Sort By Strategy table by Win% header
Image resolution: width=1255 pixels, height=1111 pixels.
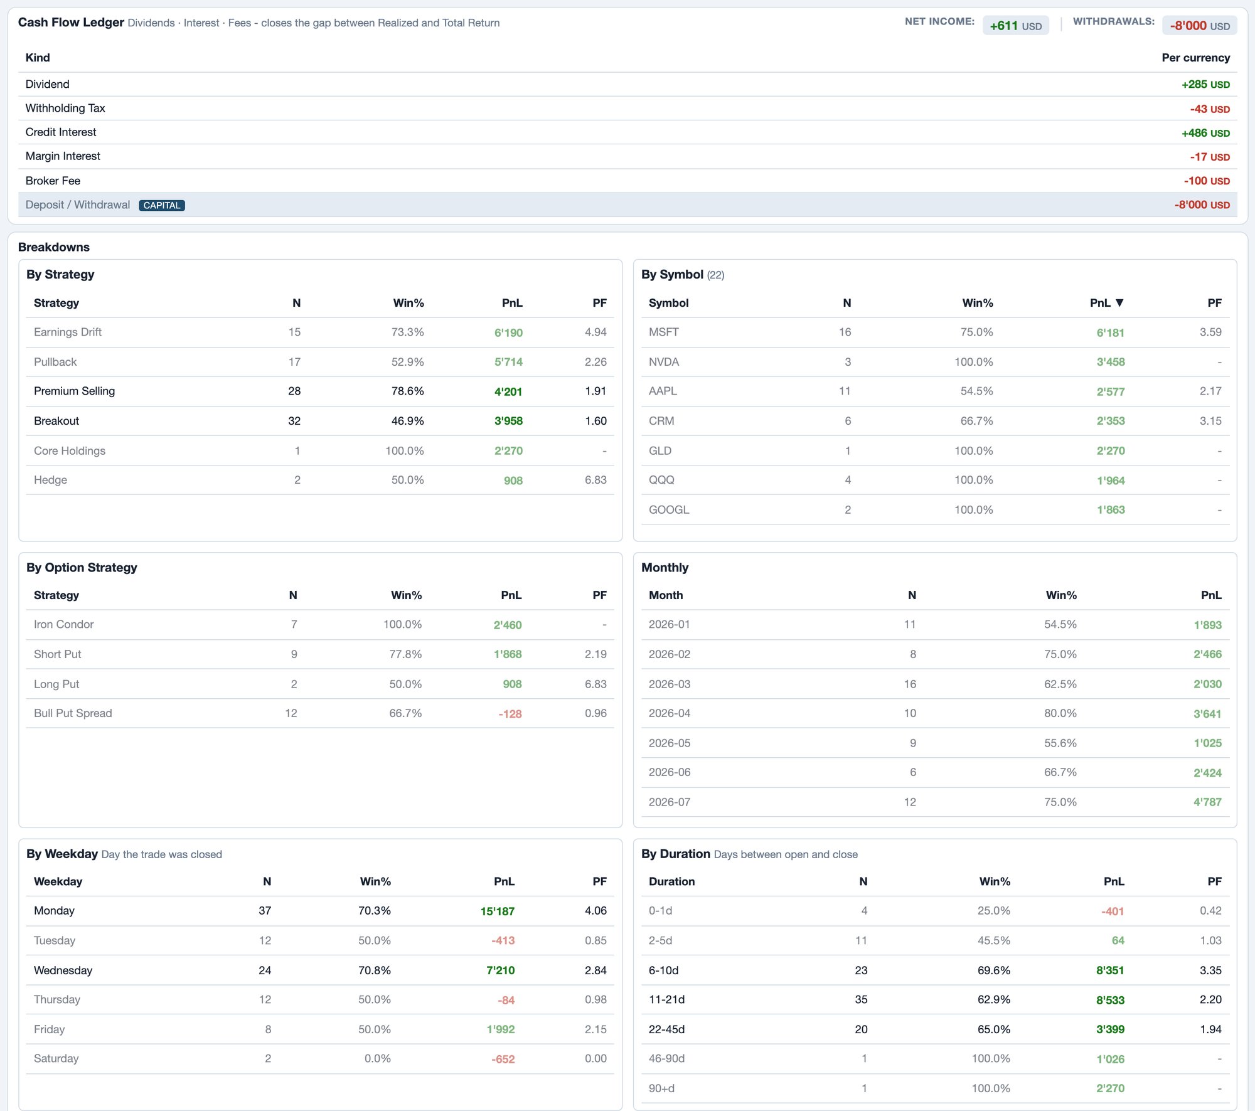(x=409, y=303)
